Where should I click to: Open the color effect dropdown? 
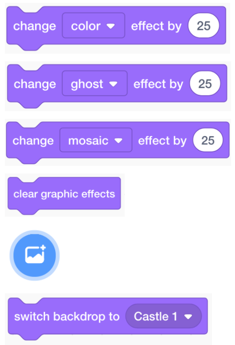(94, 26)
